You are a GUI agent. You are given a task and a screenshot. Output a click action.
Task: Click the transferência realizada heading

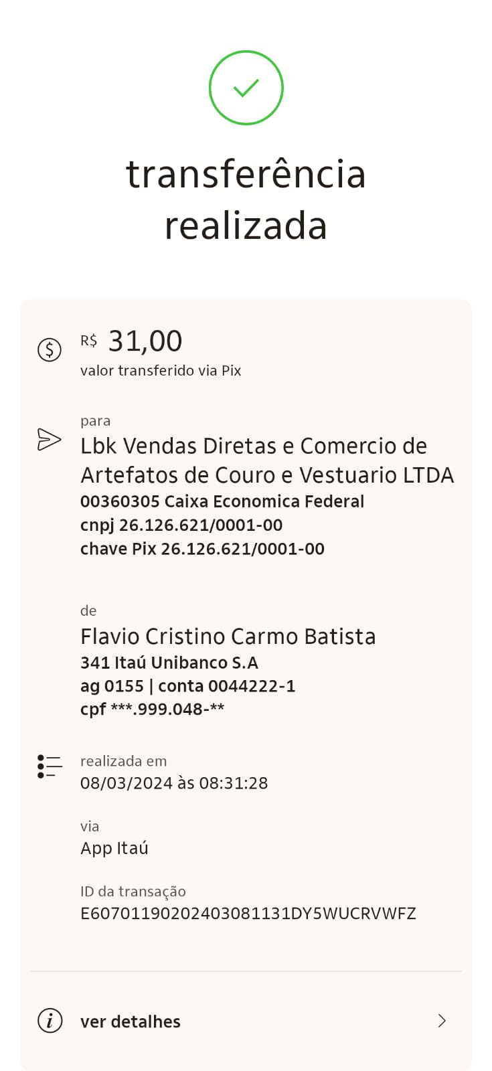click(246, 199)
